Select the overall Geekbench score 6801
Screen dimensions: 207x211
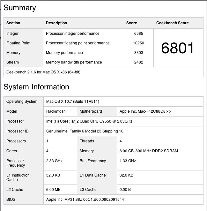pos(177,48)
